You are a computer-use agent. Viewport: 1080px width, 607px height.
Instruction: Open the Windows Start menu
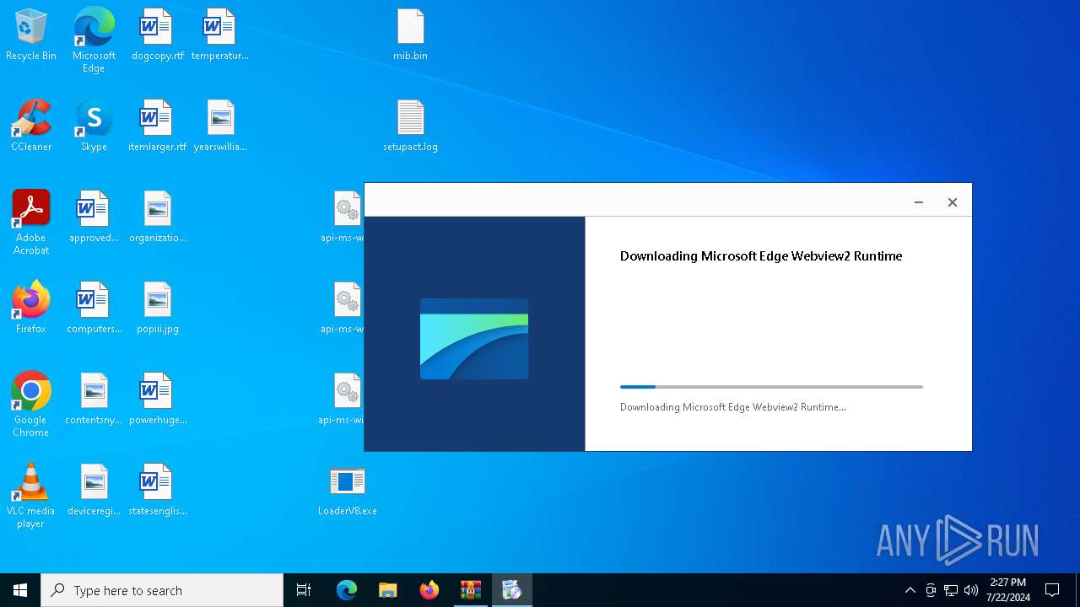coord(20,590)
